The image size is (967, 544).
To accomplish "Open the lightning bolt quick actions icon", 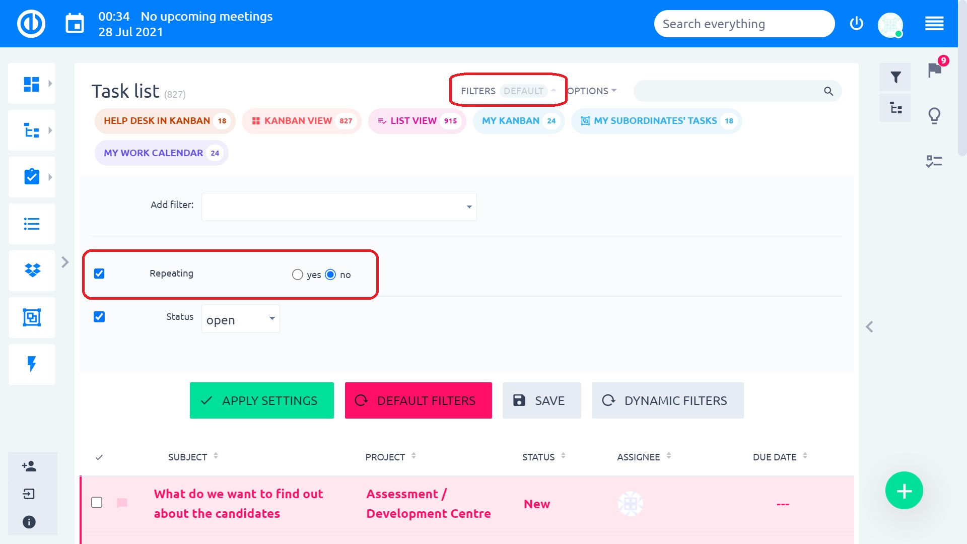I will (x=32, y=364).
